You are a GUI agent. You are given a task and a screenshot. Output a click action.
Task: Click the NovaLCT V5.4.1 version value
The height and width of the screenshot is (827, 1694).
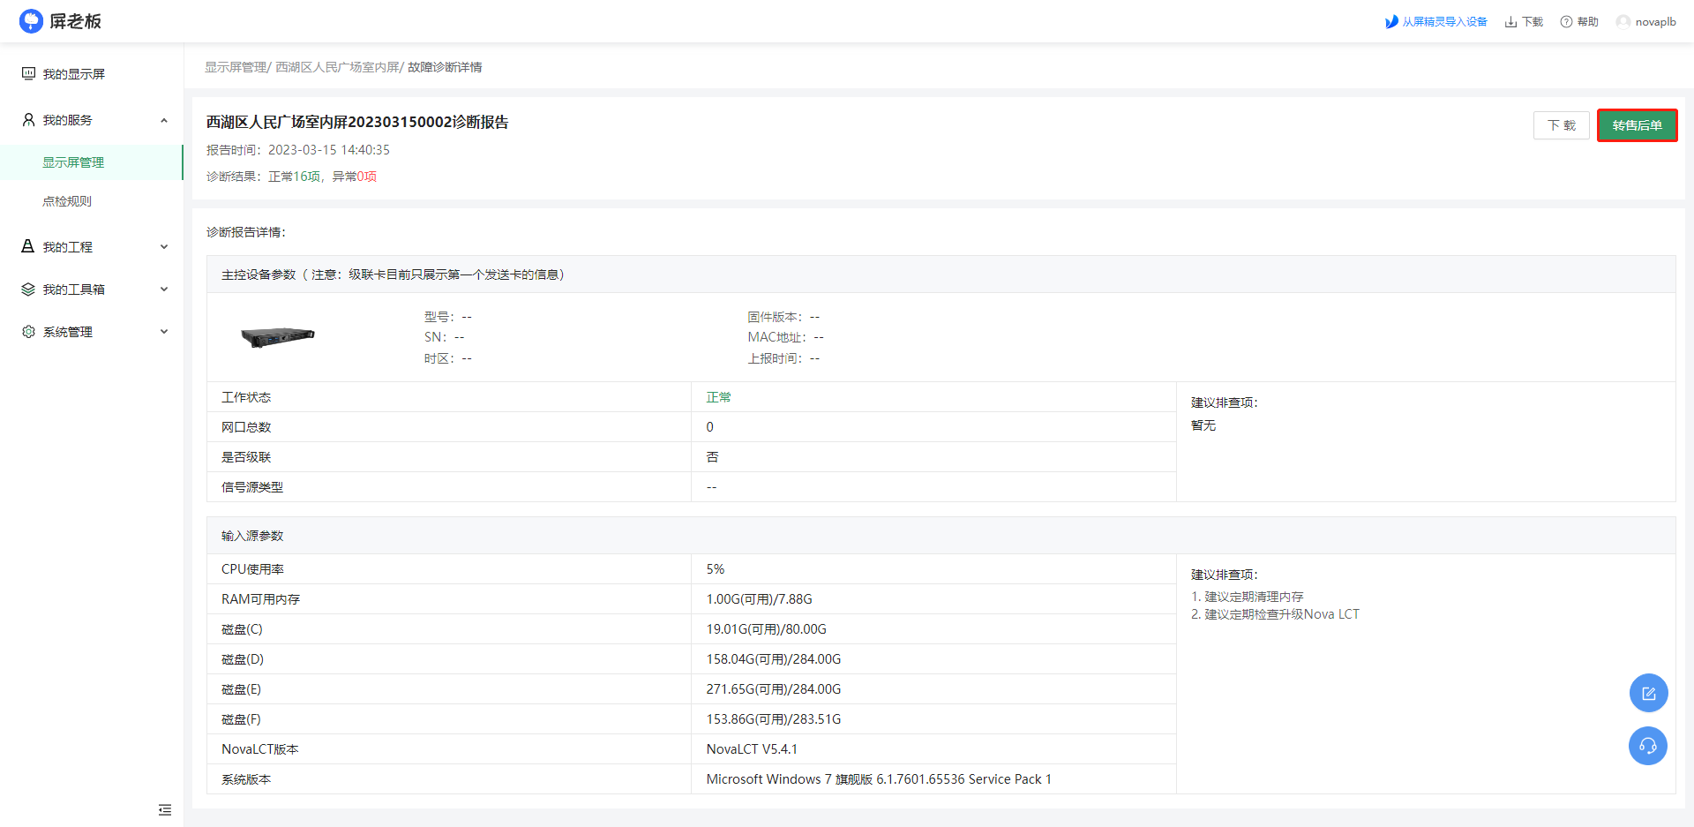coord(752,749)
